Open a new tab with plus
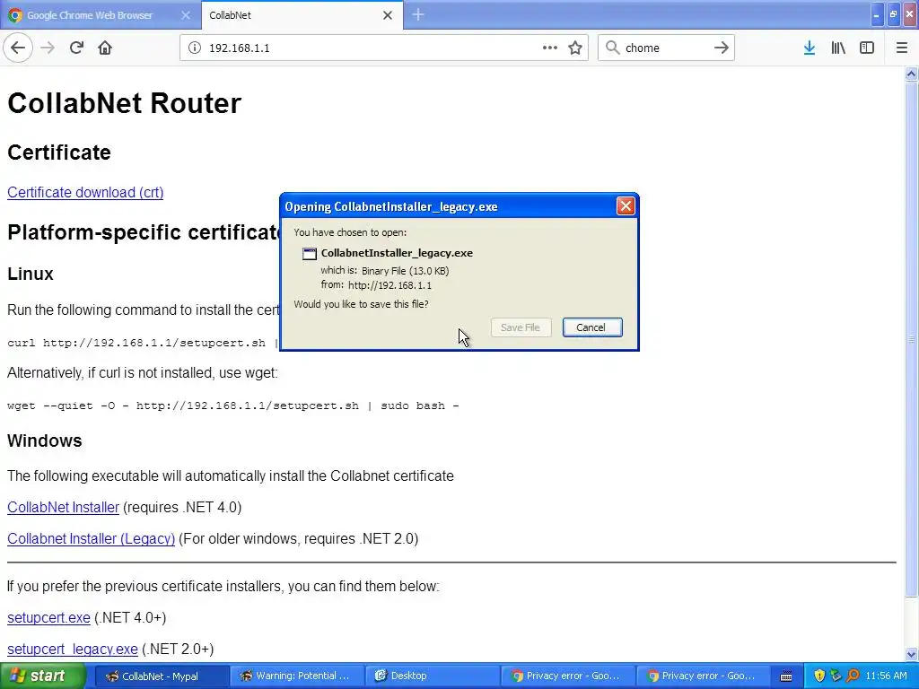This screenshot has width=919, height=689. (x=418, y=14)
